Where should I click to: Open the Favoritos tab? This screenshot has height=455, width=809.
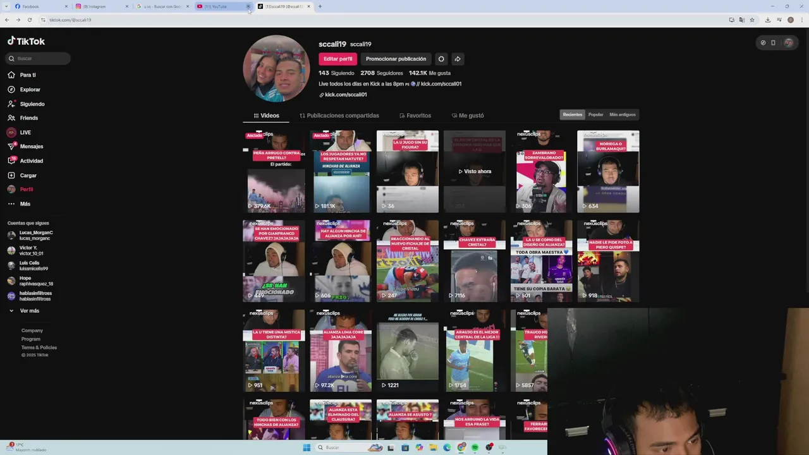pyautogui.click(x=415, y=116)
